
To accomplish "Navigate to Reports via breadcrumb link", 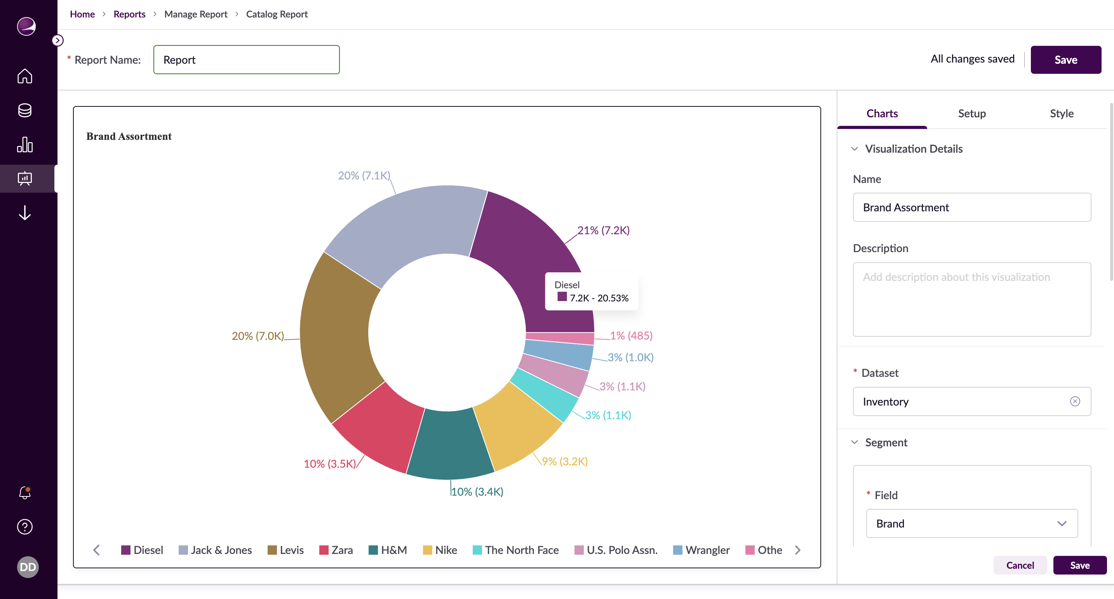I will coord(129,14).
